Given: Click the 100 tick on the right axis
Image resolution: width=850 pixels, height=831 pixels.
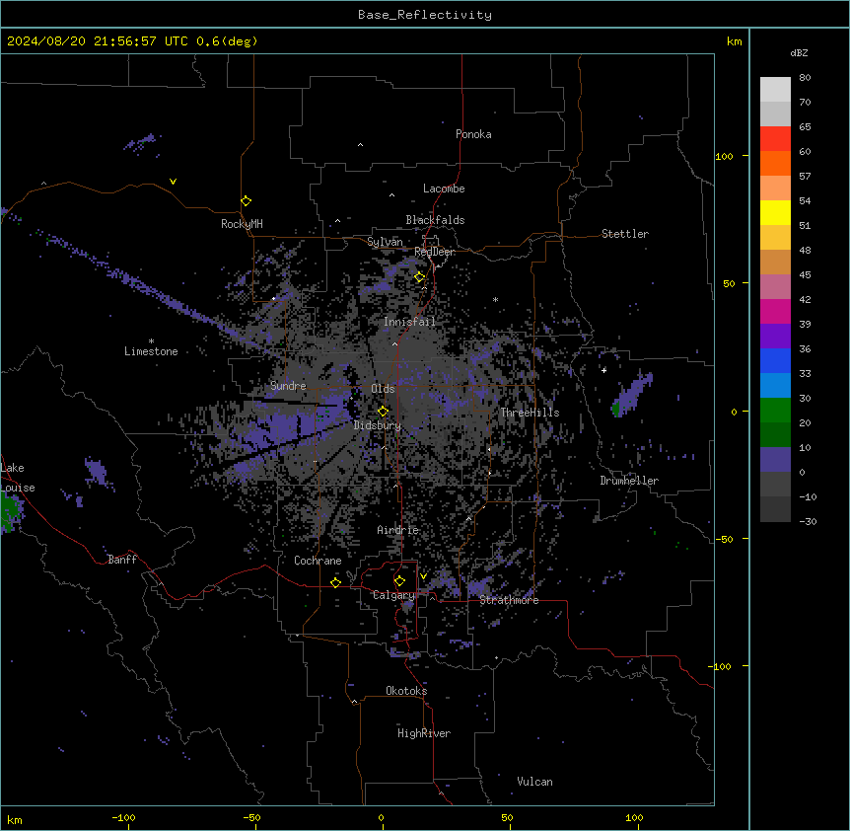Looking at the screenshot, I should [x=724, y=156].
